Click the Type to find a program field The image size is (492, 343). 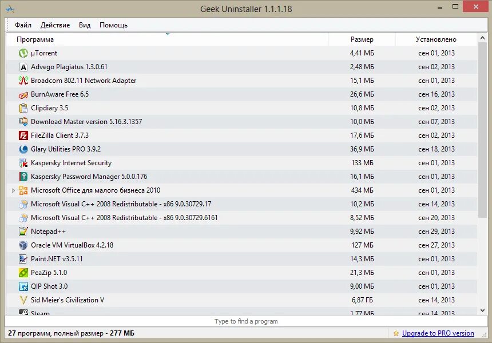tap(246, 321)
